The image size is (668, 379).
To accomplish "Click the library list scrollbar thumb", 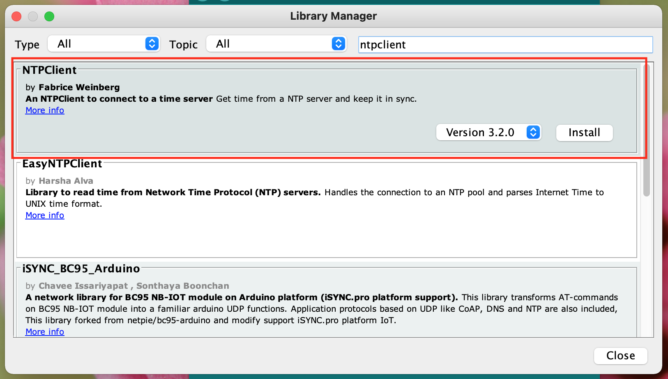I will coord(646,131).
